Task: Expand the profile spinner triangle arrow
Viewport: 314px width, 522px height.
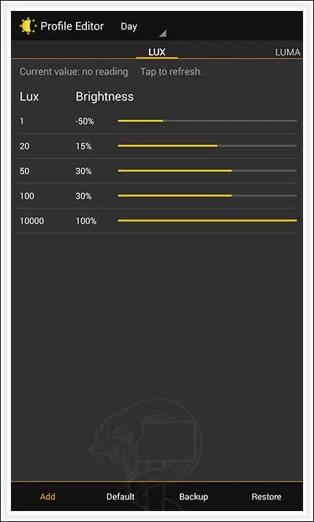Action: (163, 34)
